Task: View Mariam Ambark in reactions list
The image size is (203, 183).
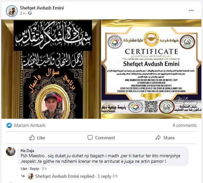Action: pyautogui.click(x=30, y=125)
